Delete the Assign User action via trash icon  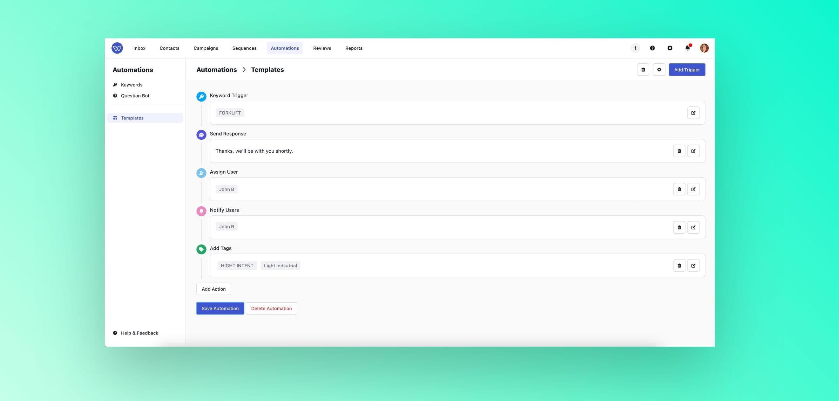pos(679,189)
